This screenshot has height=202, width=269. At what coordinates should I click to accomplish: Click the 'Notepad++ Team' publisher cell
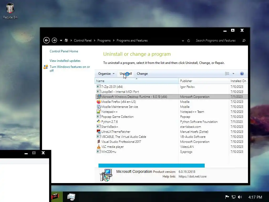tap(192, 112)
